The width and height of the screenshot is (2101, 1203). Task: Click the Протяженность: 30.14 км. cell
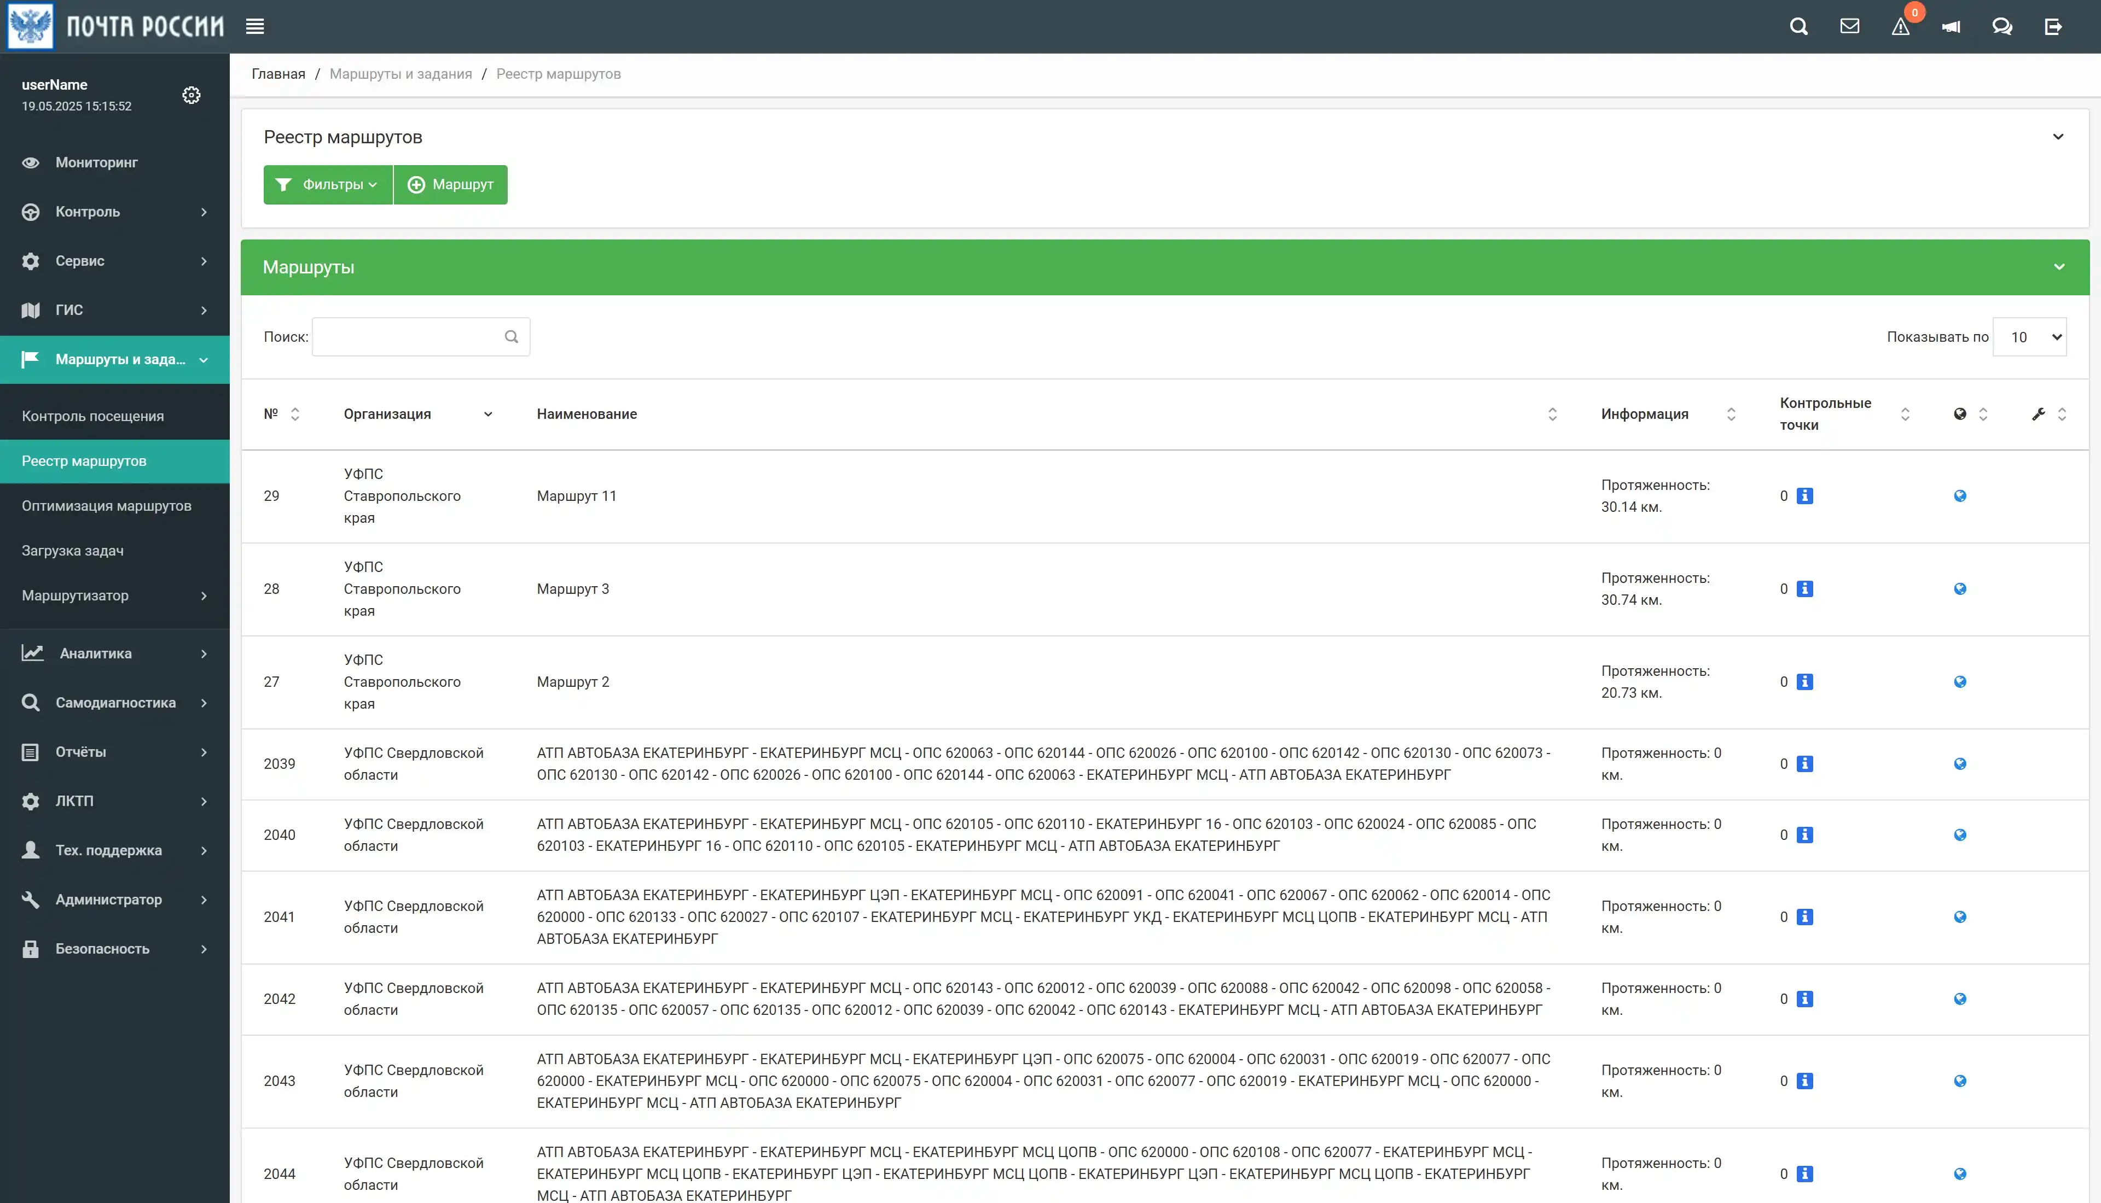point(1655,496)
